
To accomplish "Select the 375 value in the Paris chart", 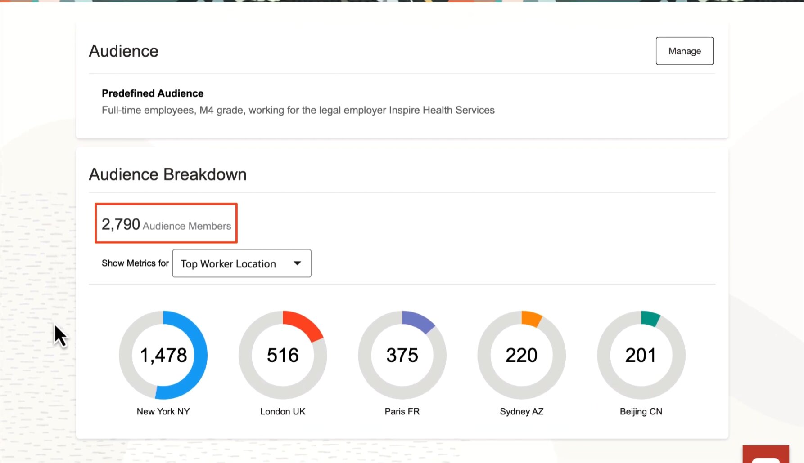I will click(402, 355).
